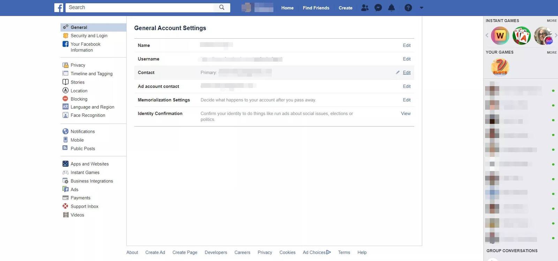Click the Business Integrations icon
Image resolution: width=558 pixels, height=261 pixels.
pos(65,181)
